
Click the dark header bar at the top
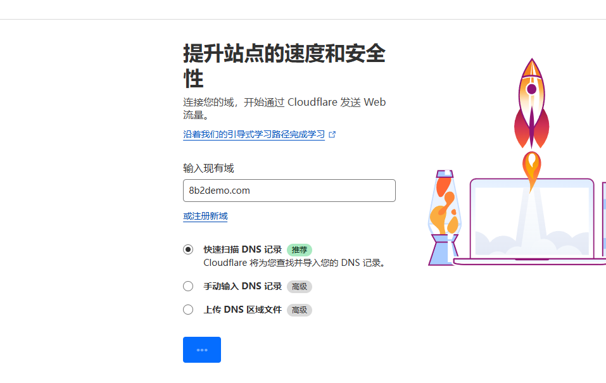303,9
